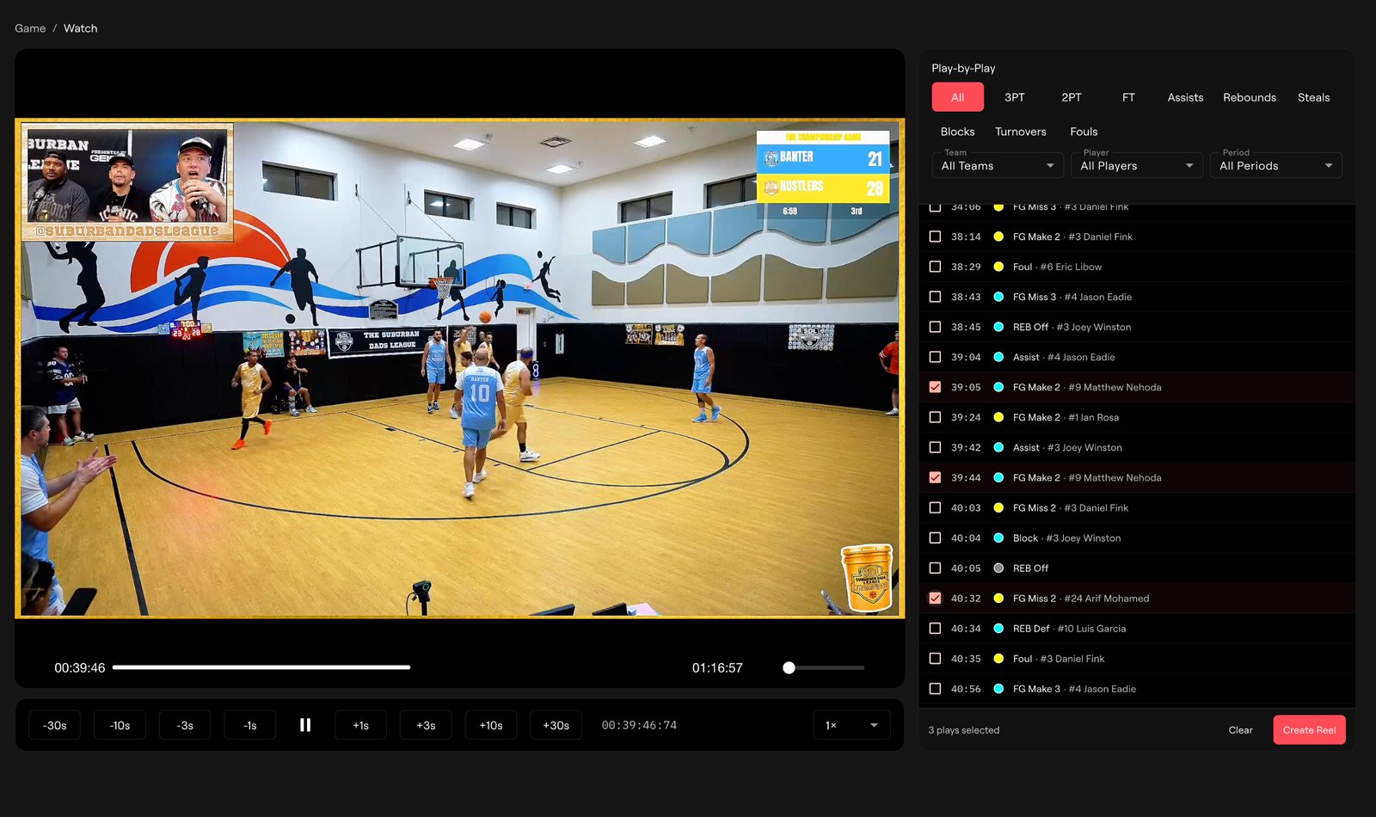
Task: Check the 39:24 Ian Rosa play
Action: click(935, 417)
